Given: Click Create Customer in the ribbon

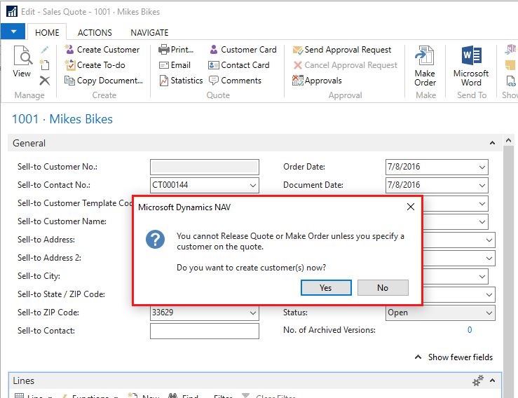Looking at the screenshot, I should tap(102, 50).
